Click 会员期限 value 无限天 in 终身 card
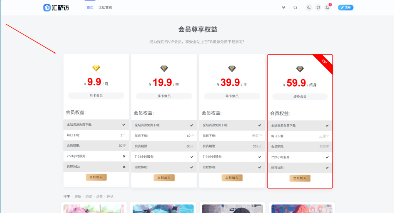The image size is (394, 213). 324,147
